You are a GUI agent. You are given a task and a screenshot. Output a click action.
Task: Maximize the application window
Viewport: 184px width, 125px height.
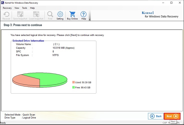tap(172, 3)
